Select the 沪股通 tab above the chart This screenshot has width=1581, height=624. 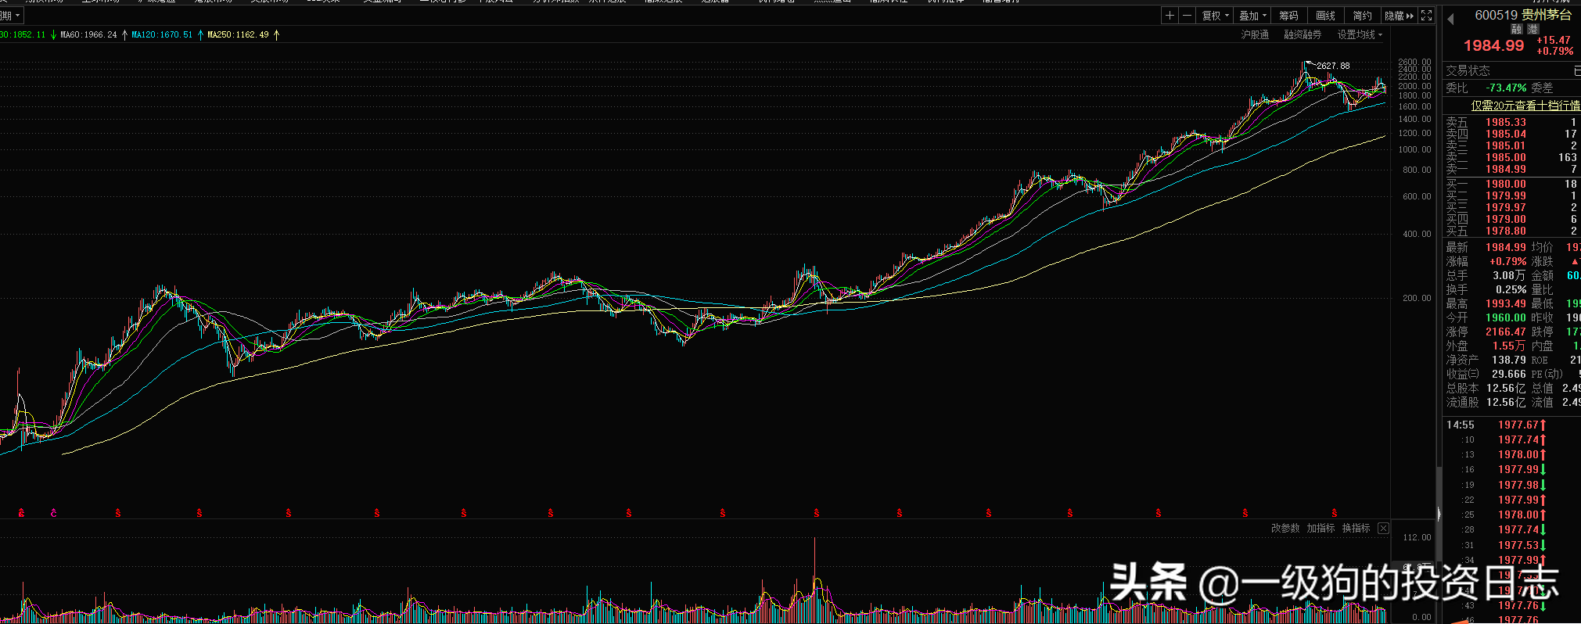point(1255,34)
